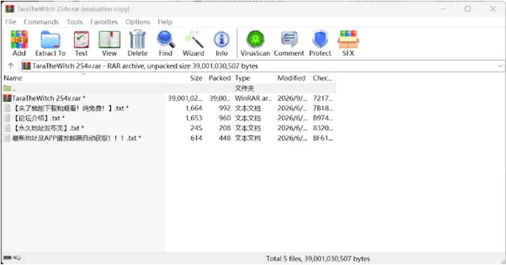Open the Tools menu
Viewport: 506px width, 265px height.
pyautogui.click(x=74, y=22)
